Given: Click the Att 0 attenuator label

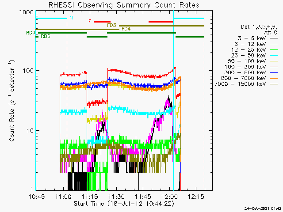Looking at the screenshot, I should coord(270,33).
